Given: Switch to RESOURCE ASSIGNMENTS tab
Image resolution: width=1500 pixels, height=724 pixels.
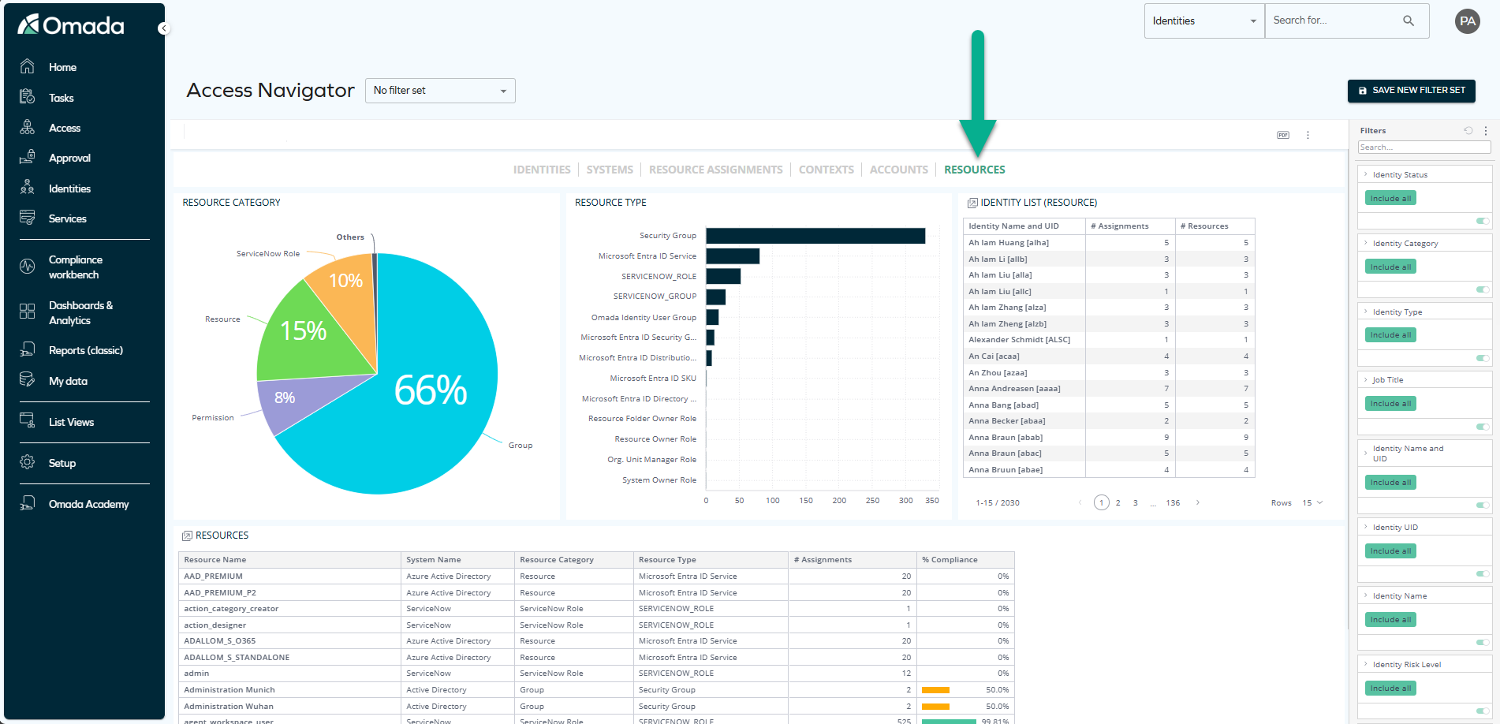Looking at the screenshot, I should pos(716,170).
